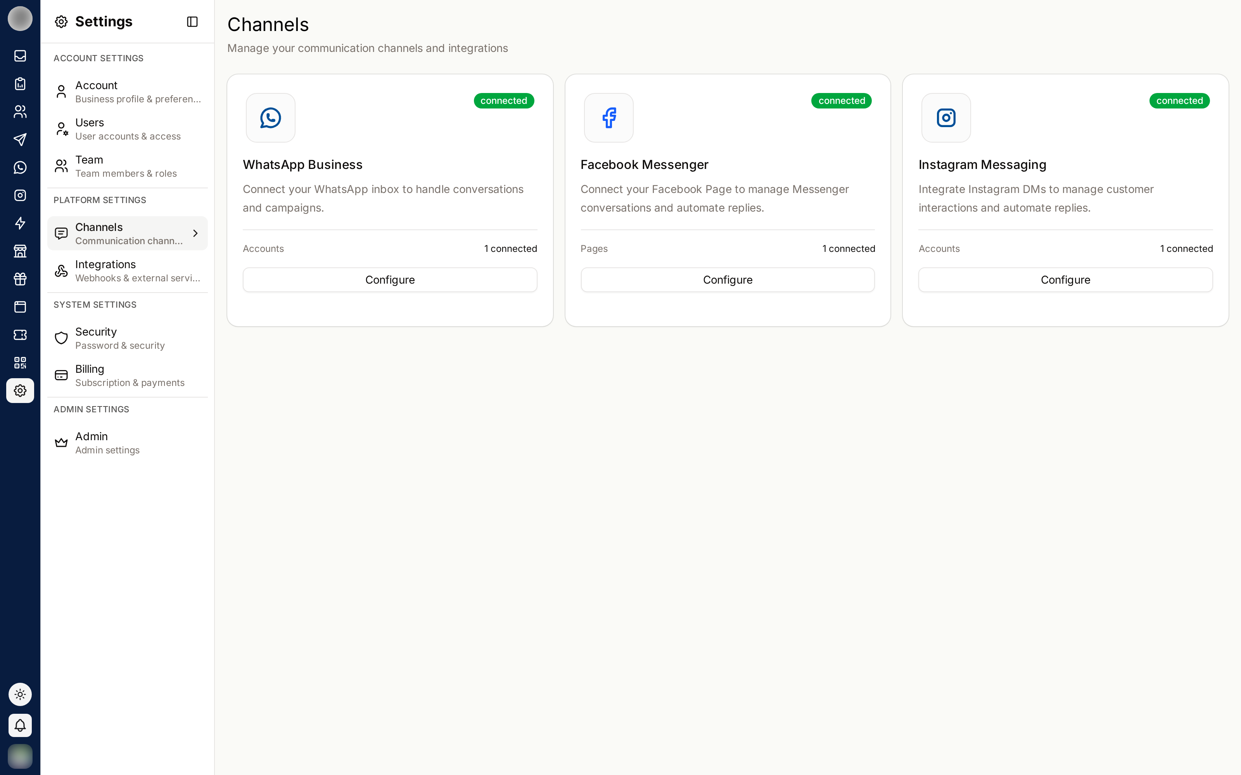Open Admin settings entry
The image size is (1241, 775).
tap(128, 443)
